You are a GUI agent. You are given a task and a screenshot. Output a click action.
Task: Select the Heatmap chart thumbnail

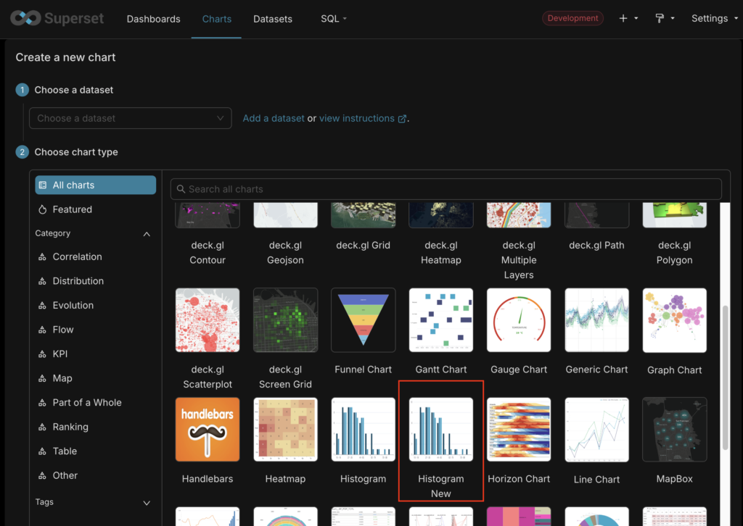(285, 430)
